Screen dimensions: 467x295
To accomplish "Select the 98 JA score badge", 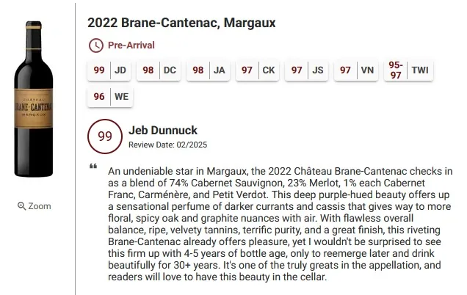I will pos(209,70).
